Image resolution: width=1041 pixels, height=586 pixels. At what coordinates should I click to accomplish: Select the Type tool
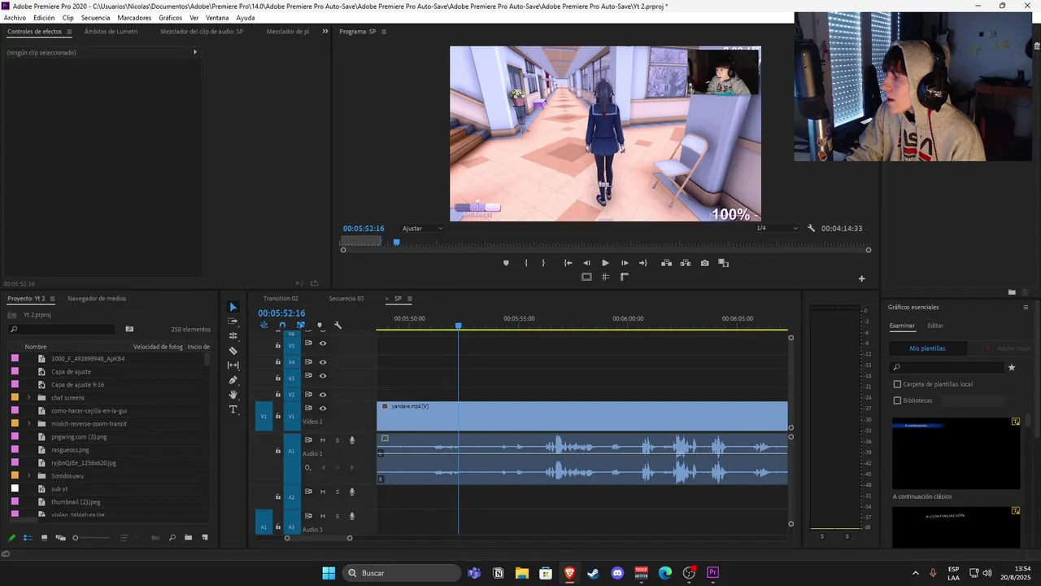click(x=233, y=409)
